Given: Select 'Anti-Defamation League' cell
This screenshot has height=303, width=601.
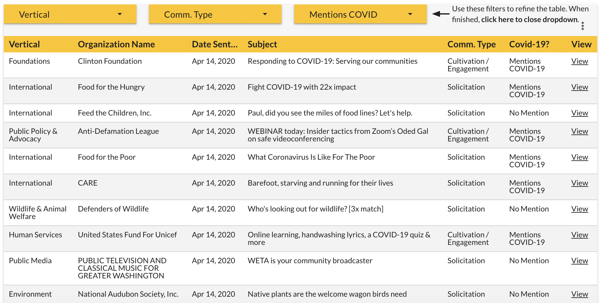Looking at the screenshot, I should click(x=118, y=131).
